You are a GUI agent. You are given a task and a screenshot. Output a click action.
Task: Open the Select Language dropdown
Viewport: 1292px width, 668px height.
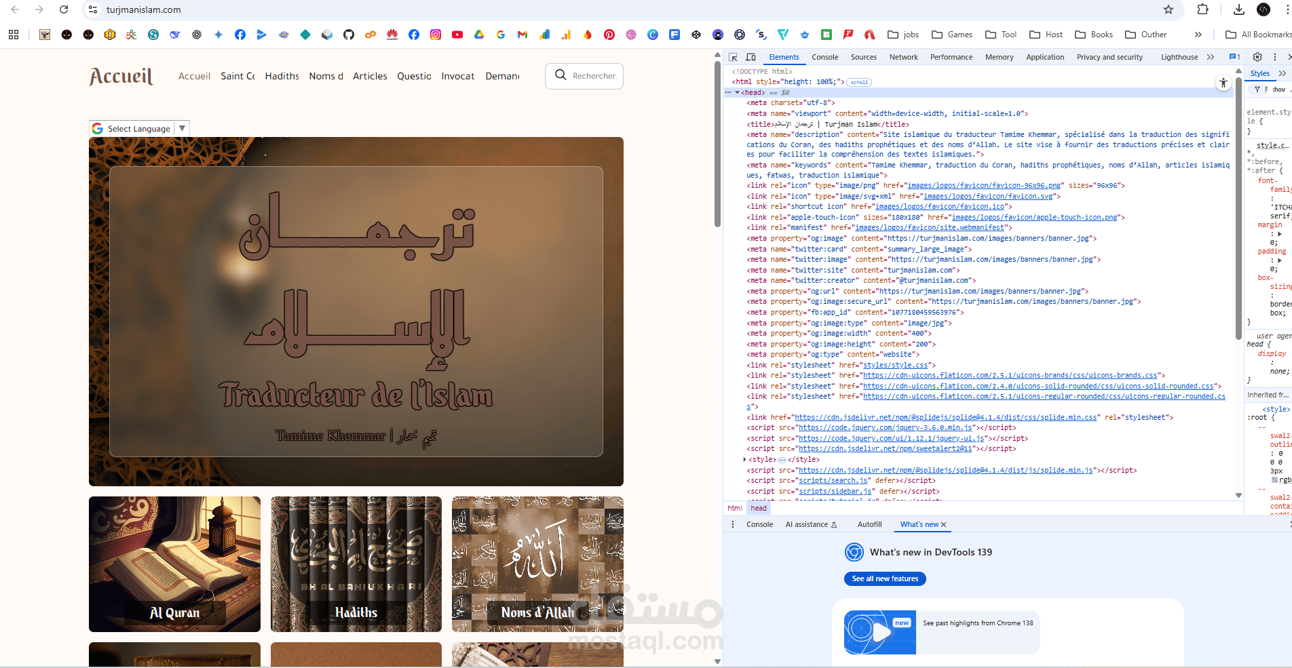[x=139, y=128]
